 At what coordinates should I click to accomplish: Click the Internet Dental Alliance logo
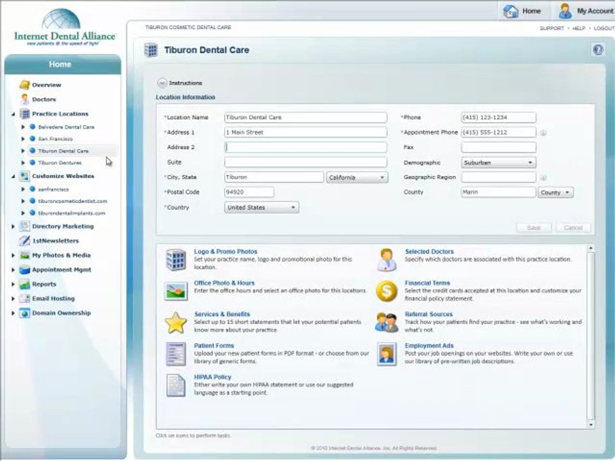[x=64, y=28]
